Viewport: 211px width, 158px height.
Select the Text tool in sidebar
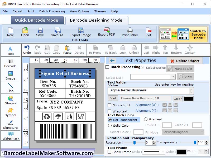click(11, 51)
